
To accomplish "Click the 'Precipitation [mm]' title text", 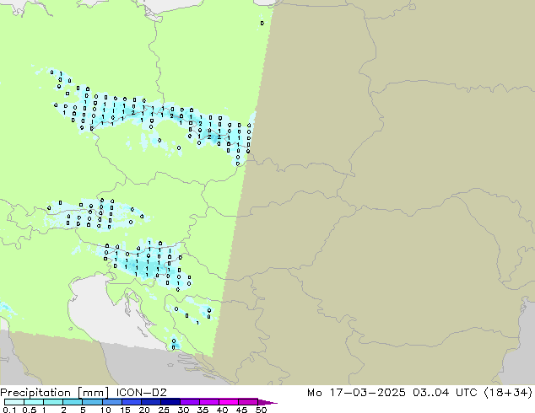I will pyautogui.click(x=54, y=393).
